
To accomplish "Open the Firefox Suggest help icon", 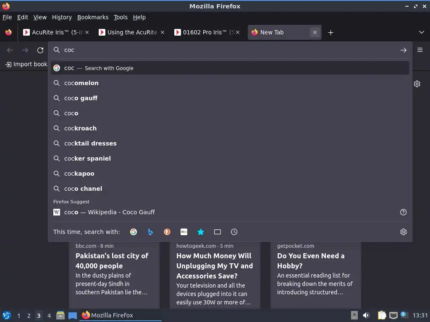I will pyautogui.click(x=404, y=212).
